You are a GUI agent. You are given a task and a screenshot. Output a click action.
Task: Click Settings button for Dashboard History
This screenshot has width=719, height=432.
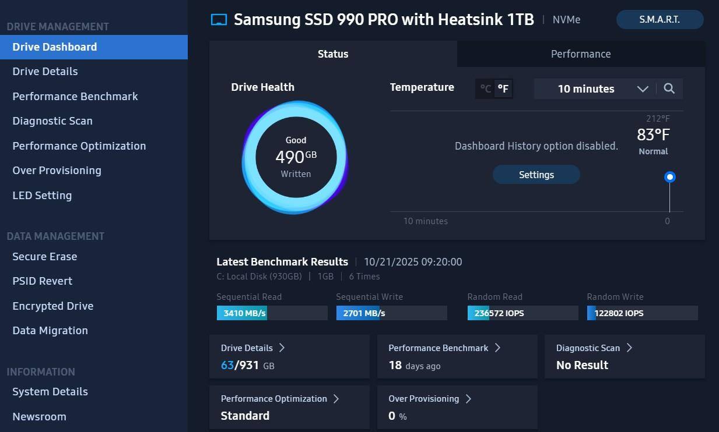pos(536,175)
